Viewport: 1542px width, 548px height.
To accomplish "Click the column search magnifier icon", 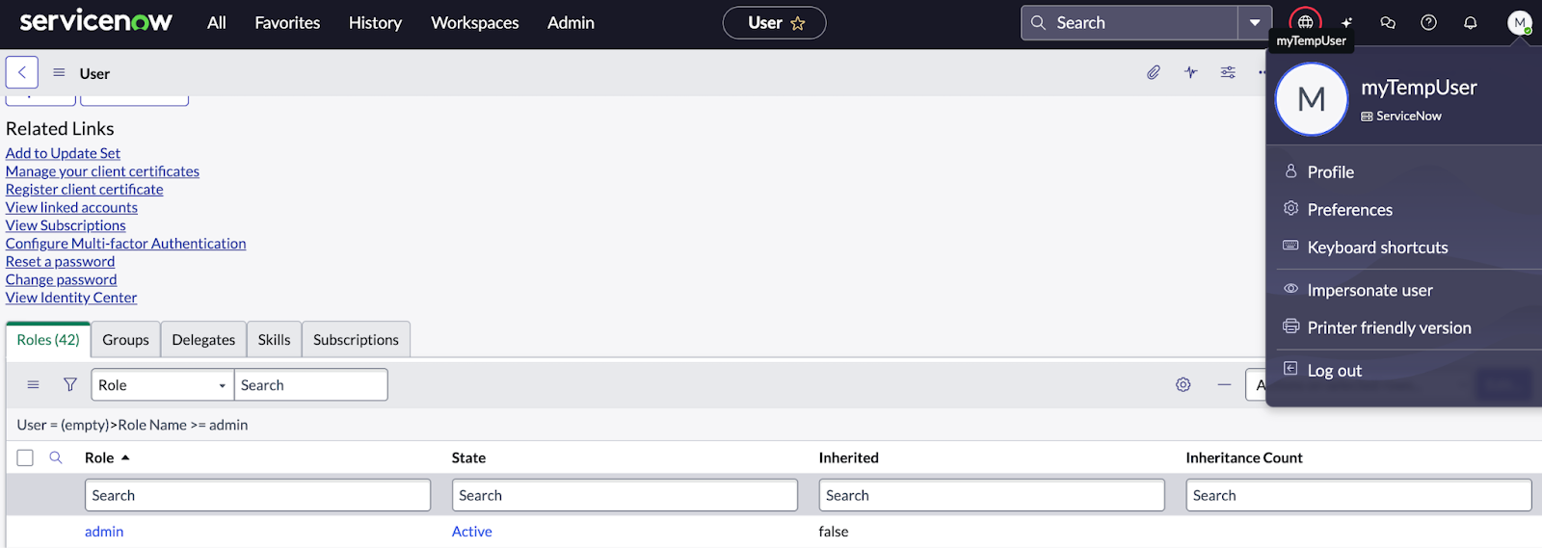I will coord(56,457).
